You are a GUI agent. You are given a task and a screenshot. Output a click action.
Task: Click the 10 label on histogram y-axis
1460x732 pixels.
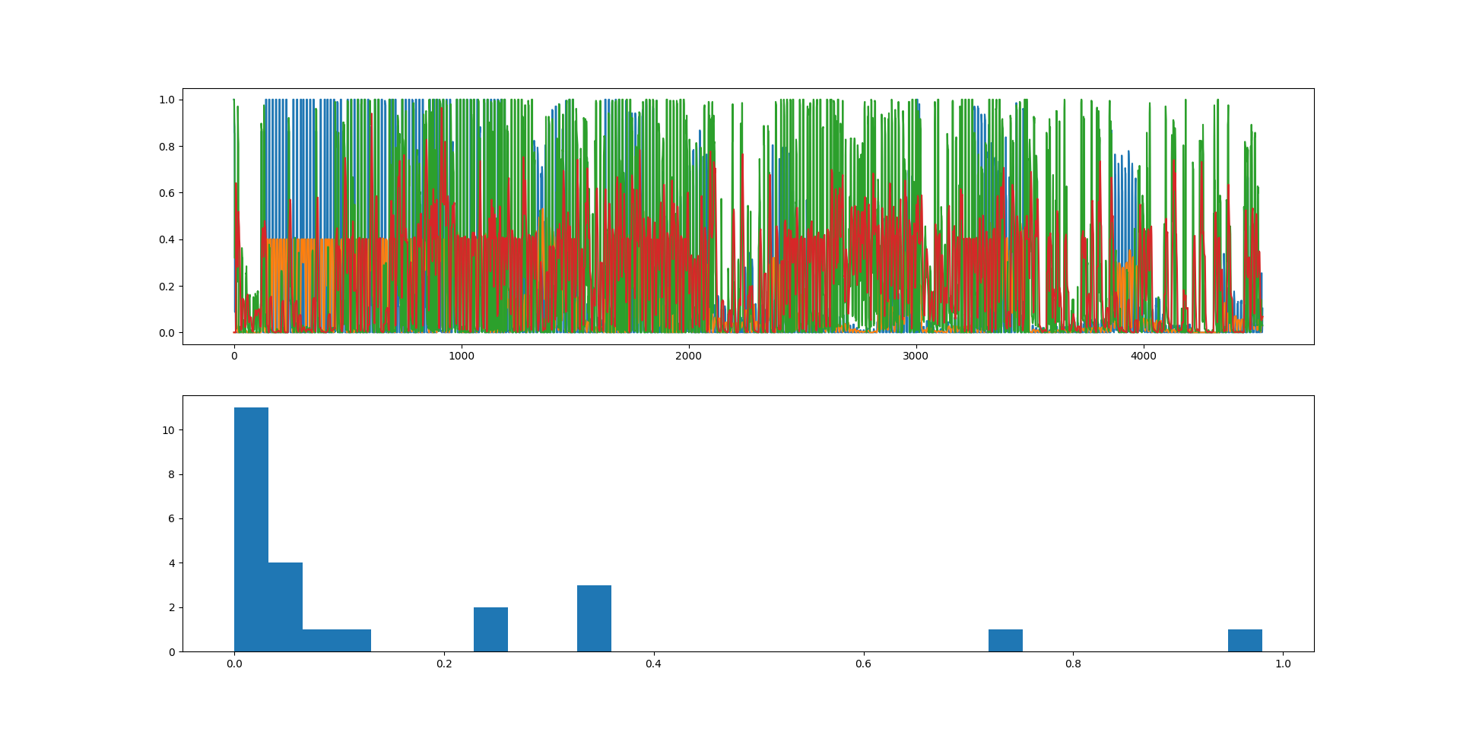tap(168, 430)
